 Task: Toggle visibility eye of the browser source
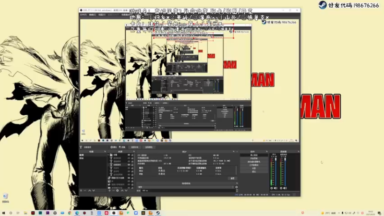coord(129,184)
